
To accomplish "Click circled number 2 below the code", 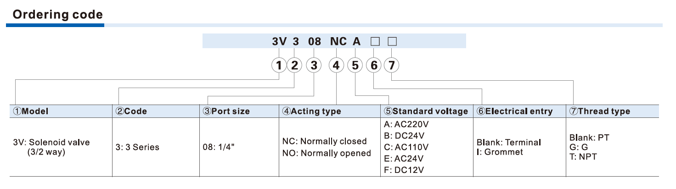I will 295,66.
